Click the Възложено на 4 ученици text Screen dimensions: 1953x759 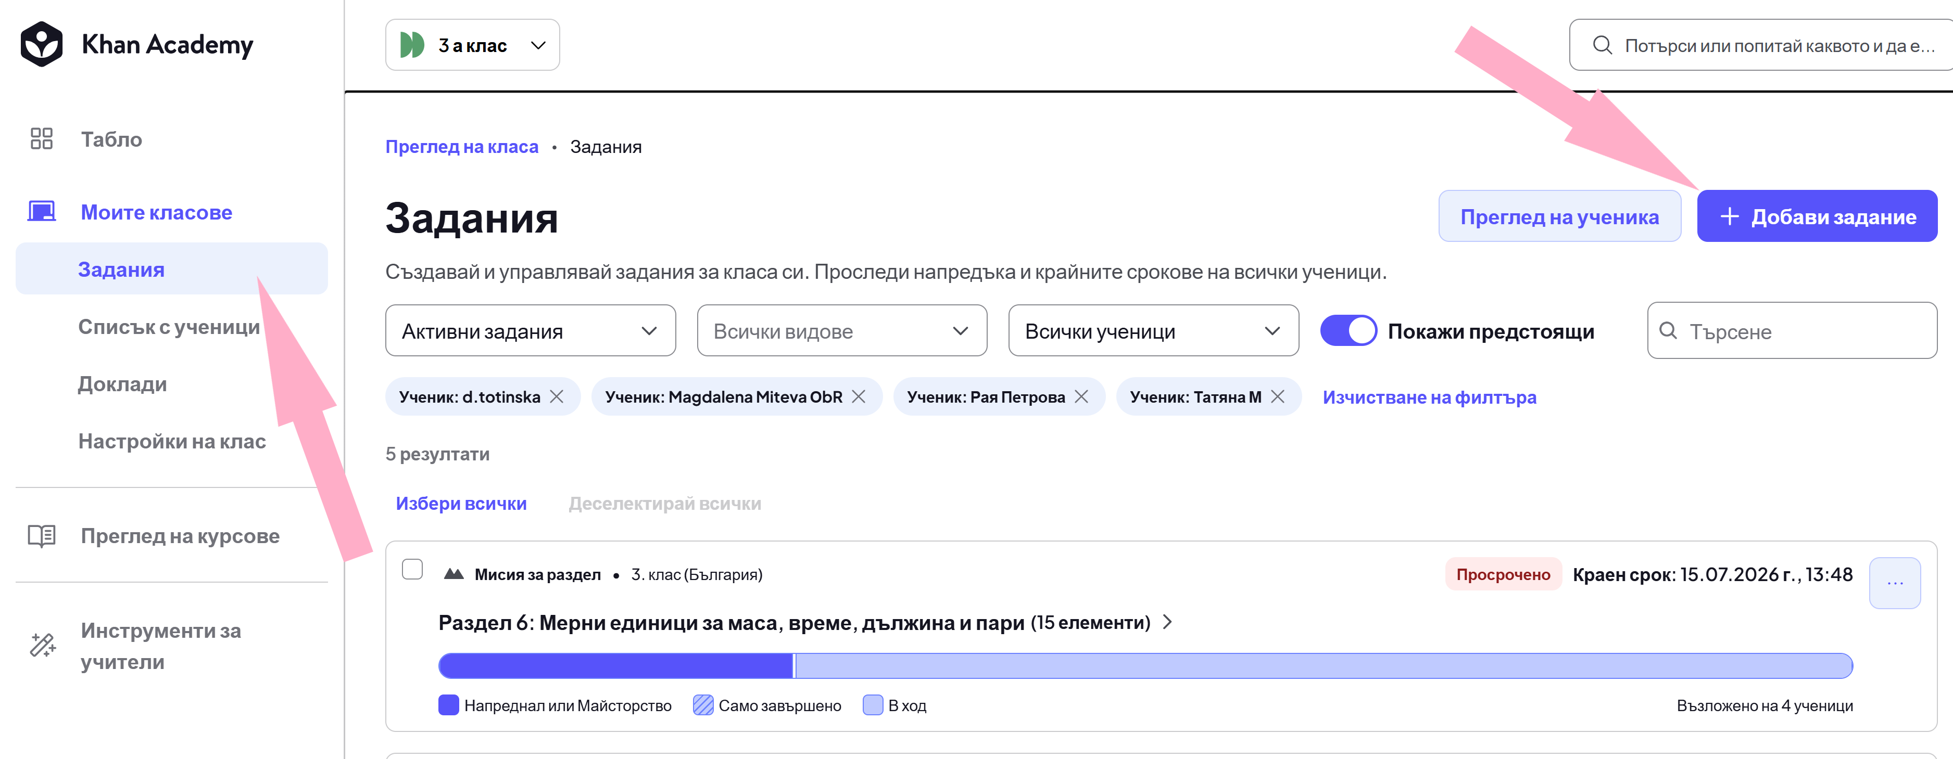(x=1765, y=706)
